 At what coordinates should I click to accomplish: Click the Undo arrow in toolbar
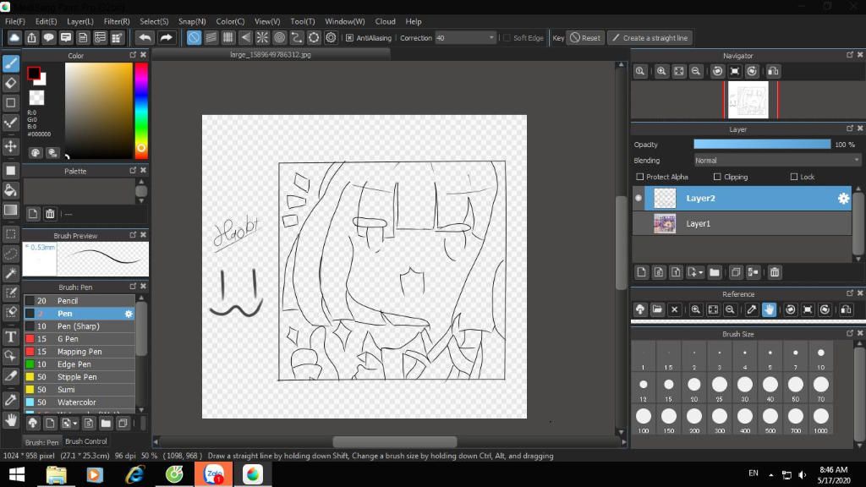(145, 37)
